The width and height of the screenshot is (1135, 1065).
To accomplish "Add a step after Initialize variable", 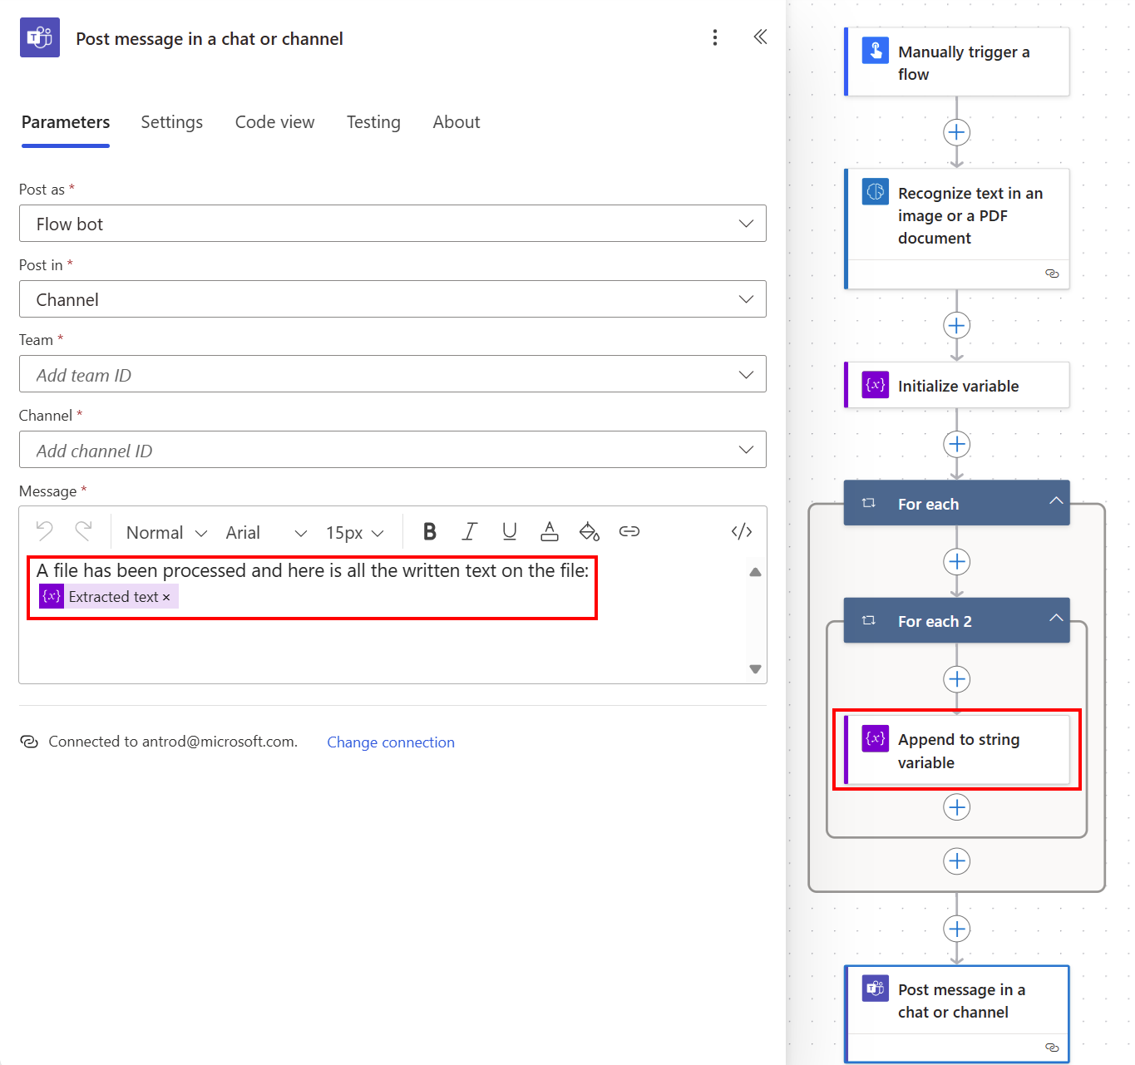I will click(x=956, y=443).
